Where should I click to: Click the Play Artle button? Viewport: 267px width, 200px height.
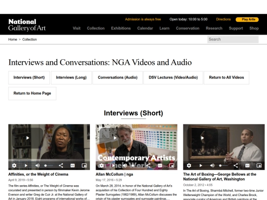click(247, 19)
